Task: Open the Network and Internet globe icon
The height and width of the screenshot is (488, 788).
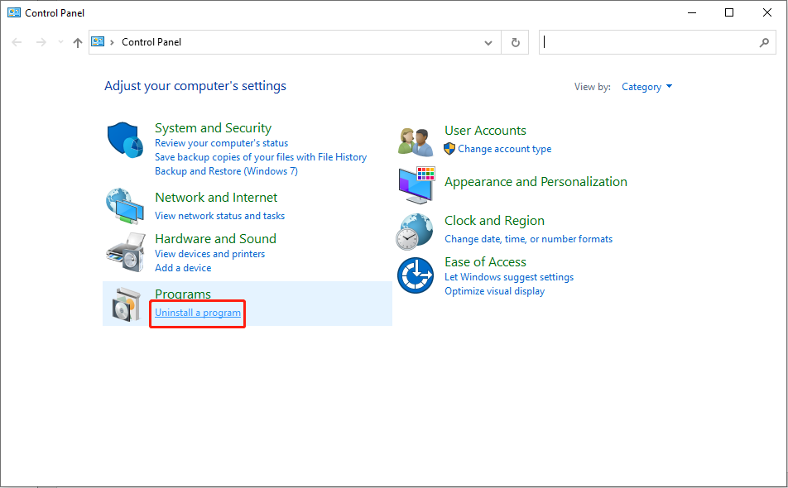Action: [125, 206]
